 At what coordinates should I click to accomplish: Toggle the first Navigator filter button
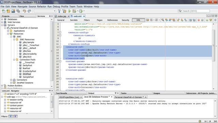click(11, 116)
